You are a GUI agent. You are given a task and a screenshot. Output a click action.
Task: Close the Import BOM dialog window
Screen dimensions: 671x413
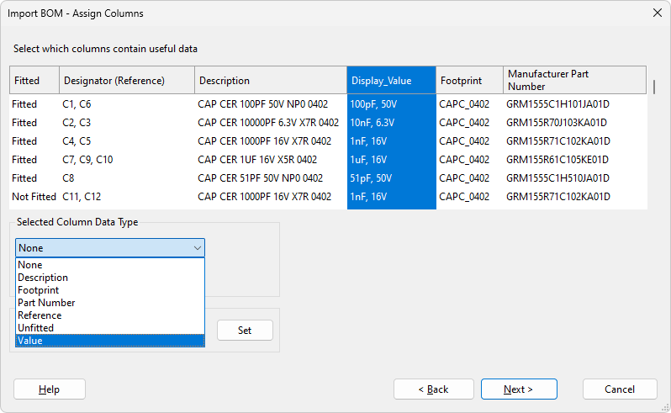657,13
